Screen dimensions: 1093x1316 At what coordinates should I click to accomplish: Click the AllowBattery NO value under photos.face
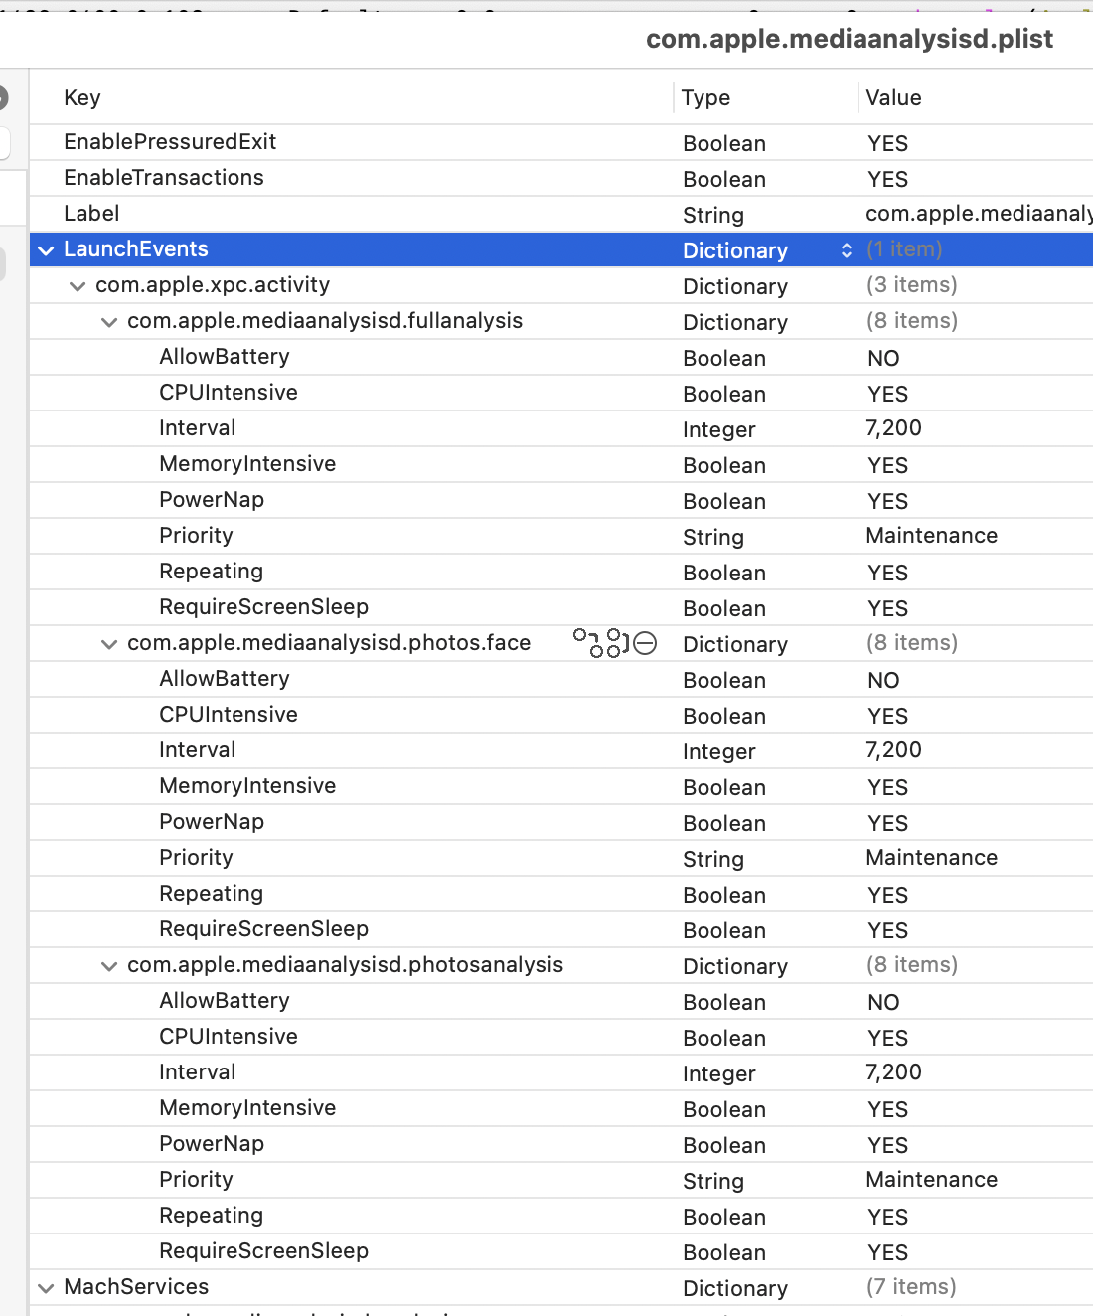[x=883, y=680]
